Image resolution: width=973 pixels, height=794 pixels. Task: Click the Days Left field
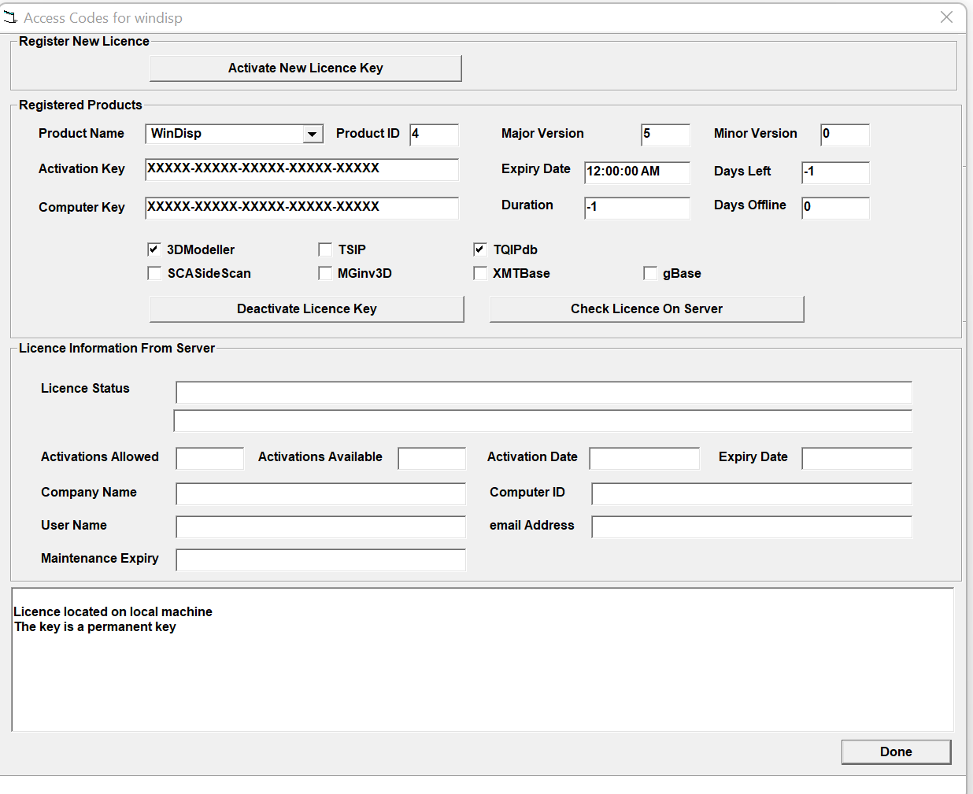835,172
